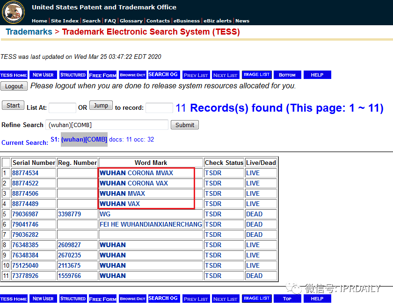Open News in header navigation
This screenshot has height=306, width=393.
tap(242, 21)
